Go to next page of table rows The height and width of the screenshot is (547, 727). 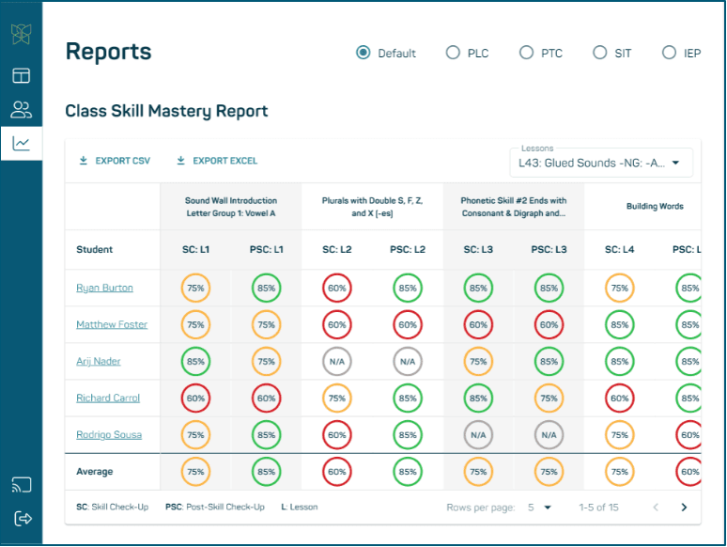[684, 508]
